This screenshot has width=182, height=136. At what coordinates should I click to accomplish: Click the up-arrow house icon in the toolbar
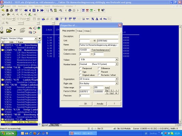coord(70,10)
